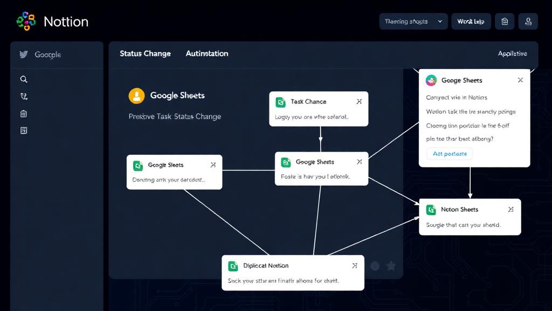Select the Logty you ore description text
552x311 pixels.
point(312,117)
